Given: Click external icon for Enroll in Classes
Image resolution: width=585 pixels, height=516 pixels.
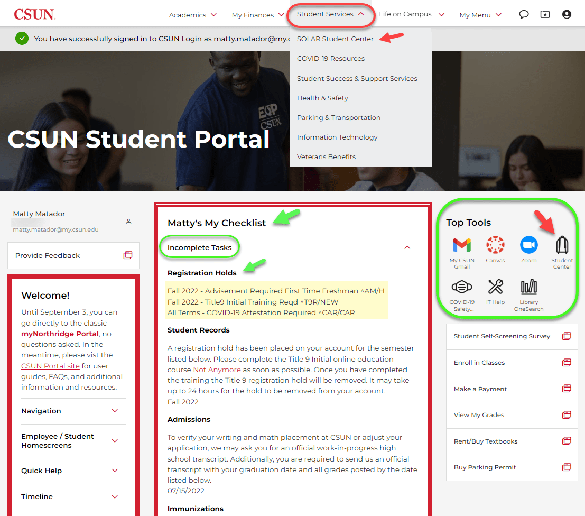Looking at the screenshot, I should (x=567, y=363).
